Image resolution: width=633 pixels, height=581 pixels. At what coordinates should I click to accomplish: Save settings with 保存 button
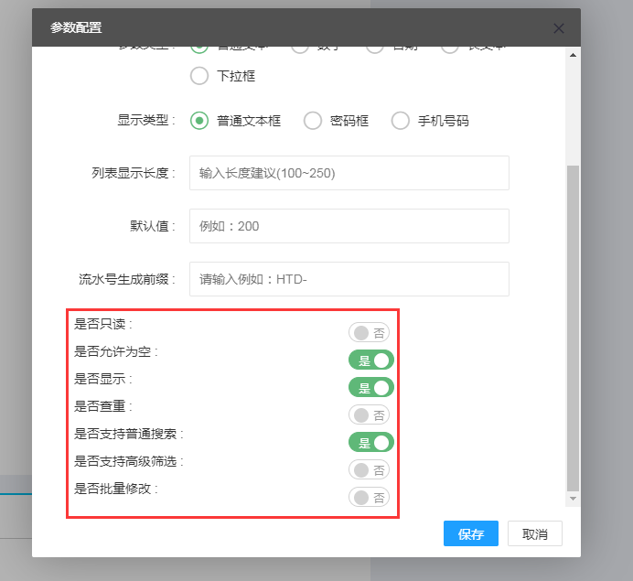[471, 533]
